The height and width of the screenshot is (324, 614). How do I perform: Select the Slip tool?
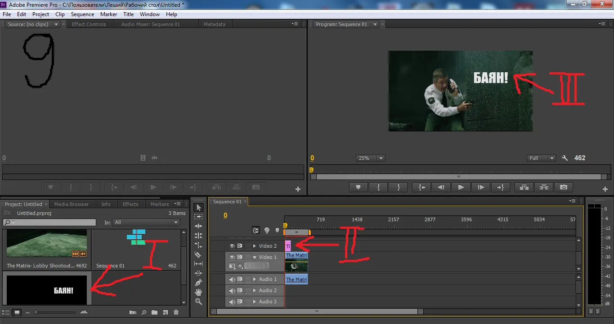tap(199, 264)
